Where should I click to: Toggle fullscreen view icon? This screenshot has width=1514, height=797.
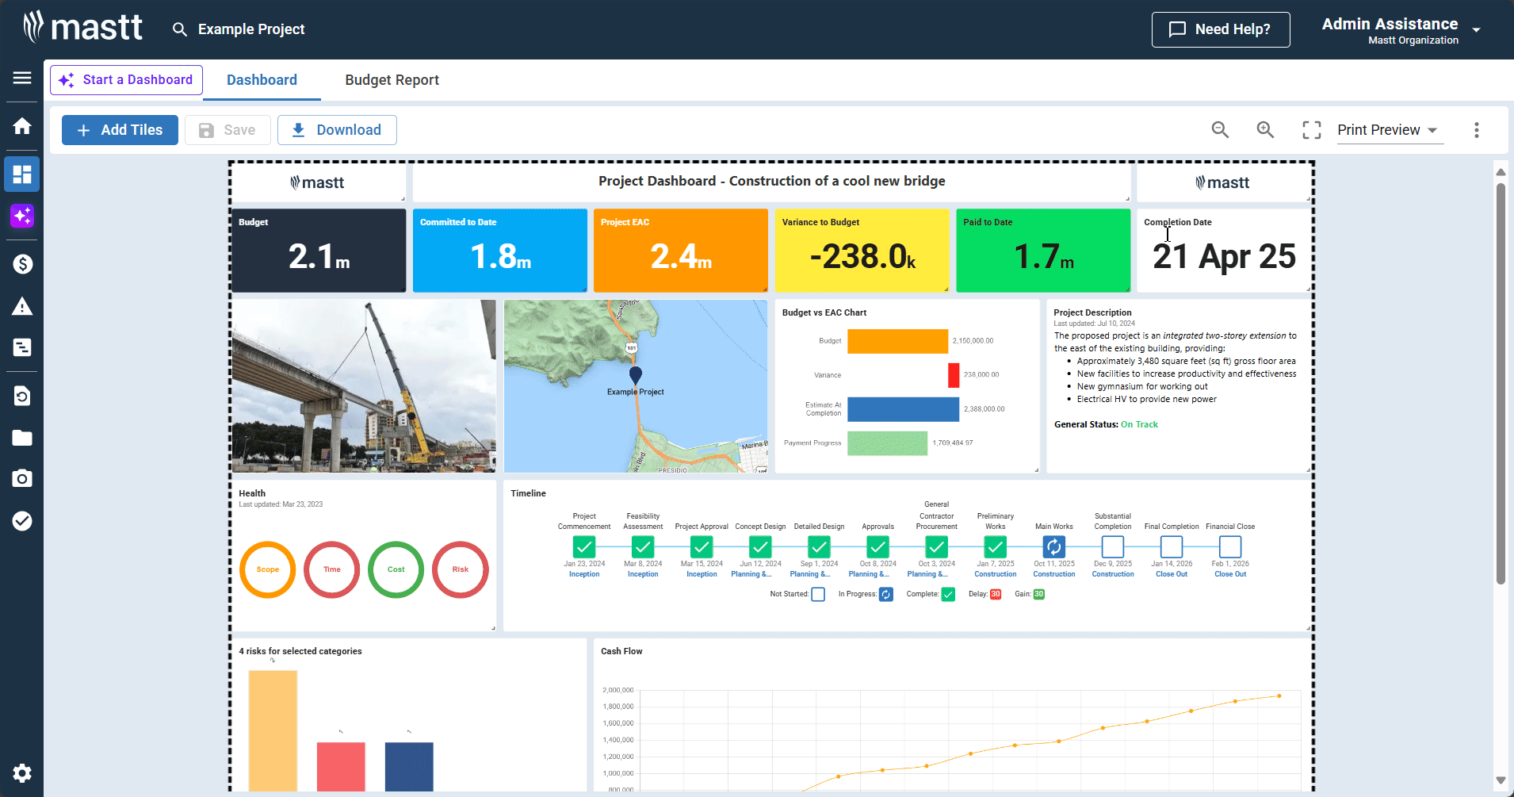coord(1312,130)
